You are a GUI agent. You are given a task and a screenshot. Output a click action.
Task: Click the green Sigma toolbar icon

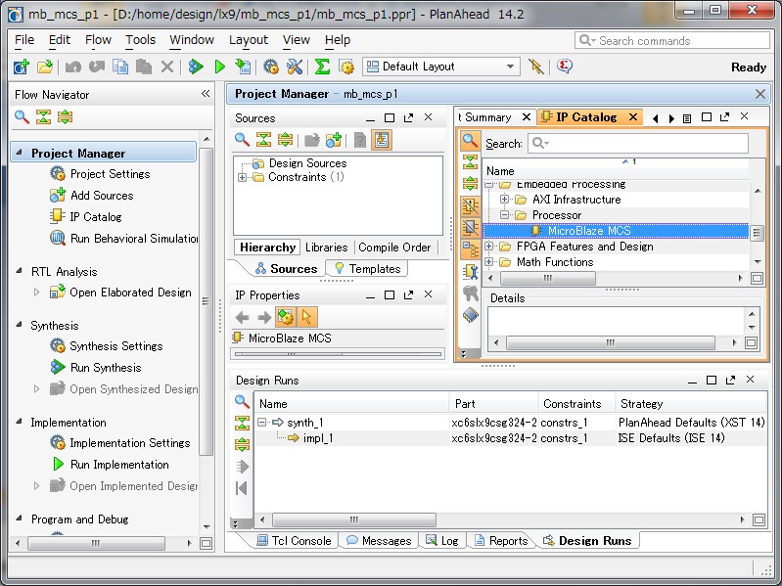(x=322, y=67)
